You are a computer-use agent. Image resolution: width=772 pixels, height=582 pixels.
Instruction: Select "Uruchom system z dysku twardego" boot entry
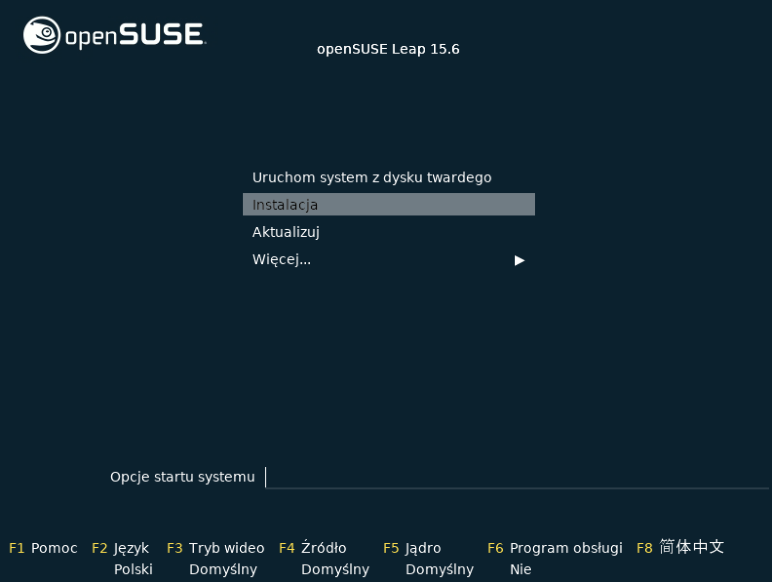372,177
